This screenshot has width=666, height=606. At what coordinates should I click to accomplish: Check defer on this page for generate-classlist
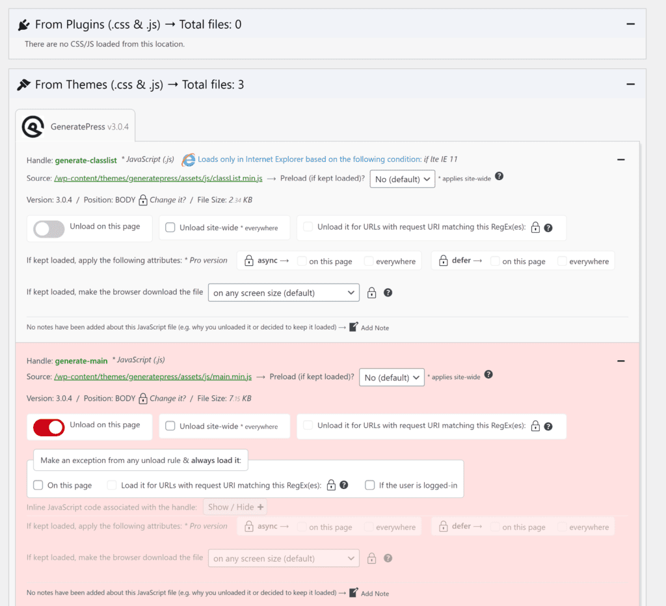click(x=495, y=261)
